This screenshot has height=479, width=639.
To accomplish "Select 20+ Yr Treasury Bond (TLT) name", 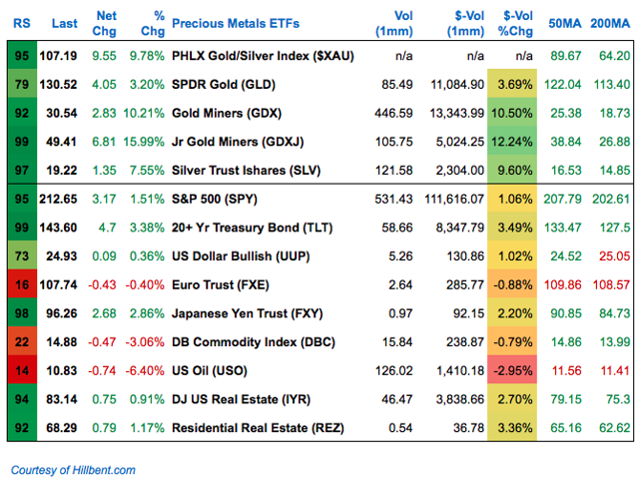I will point(253,228).
